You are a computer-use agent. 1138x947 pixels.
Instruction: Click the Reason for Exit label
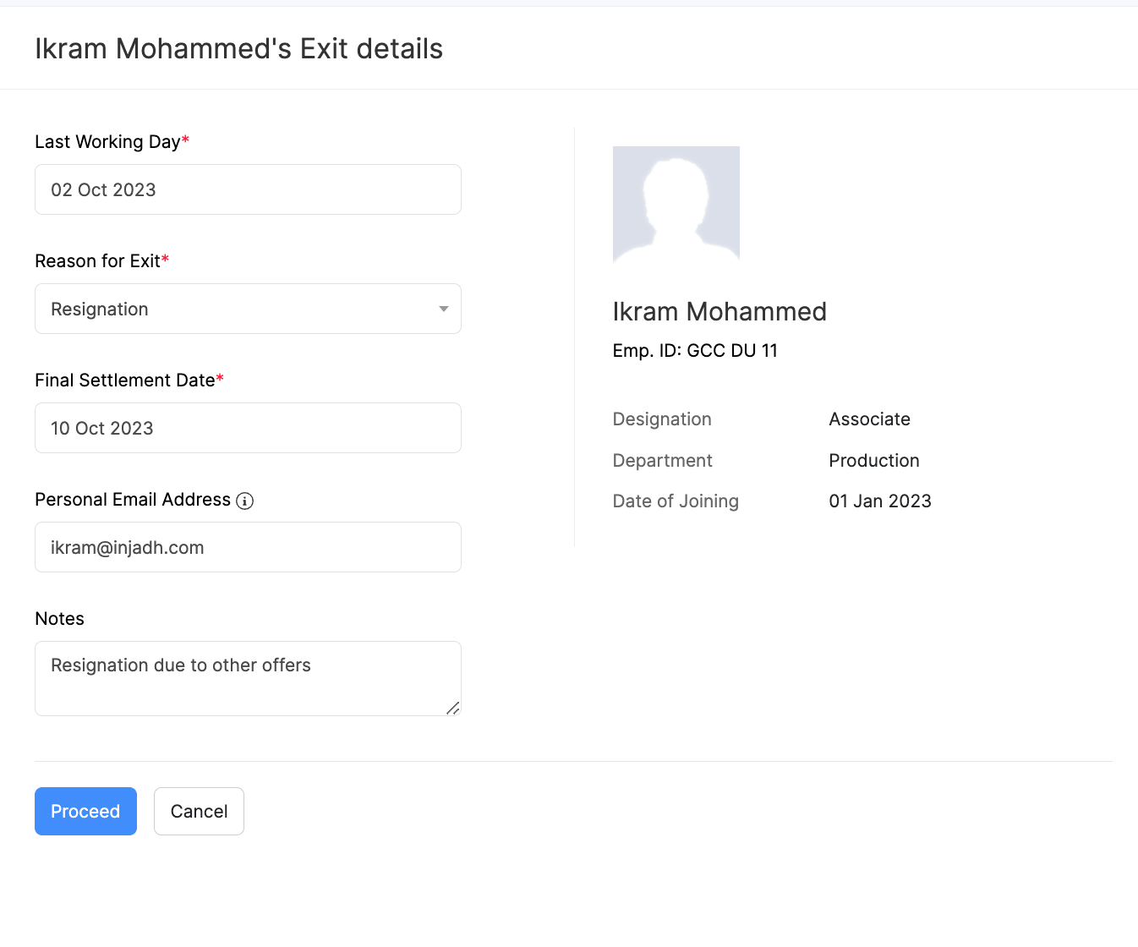pos(97,261)
